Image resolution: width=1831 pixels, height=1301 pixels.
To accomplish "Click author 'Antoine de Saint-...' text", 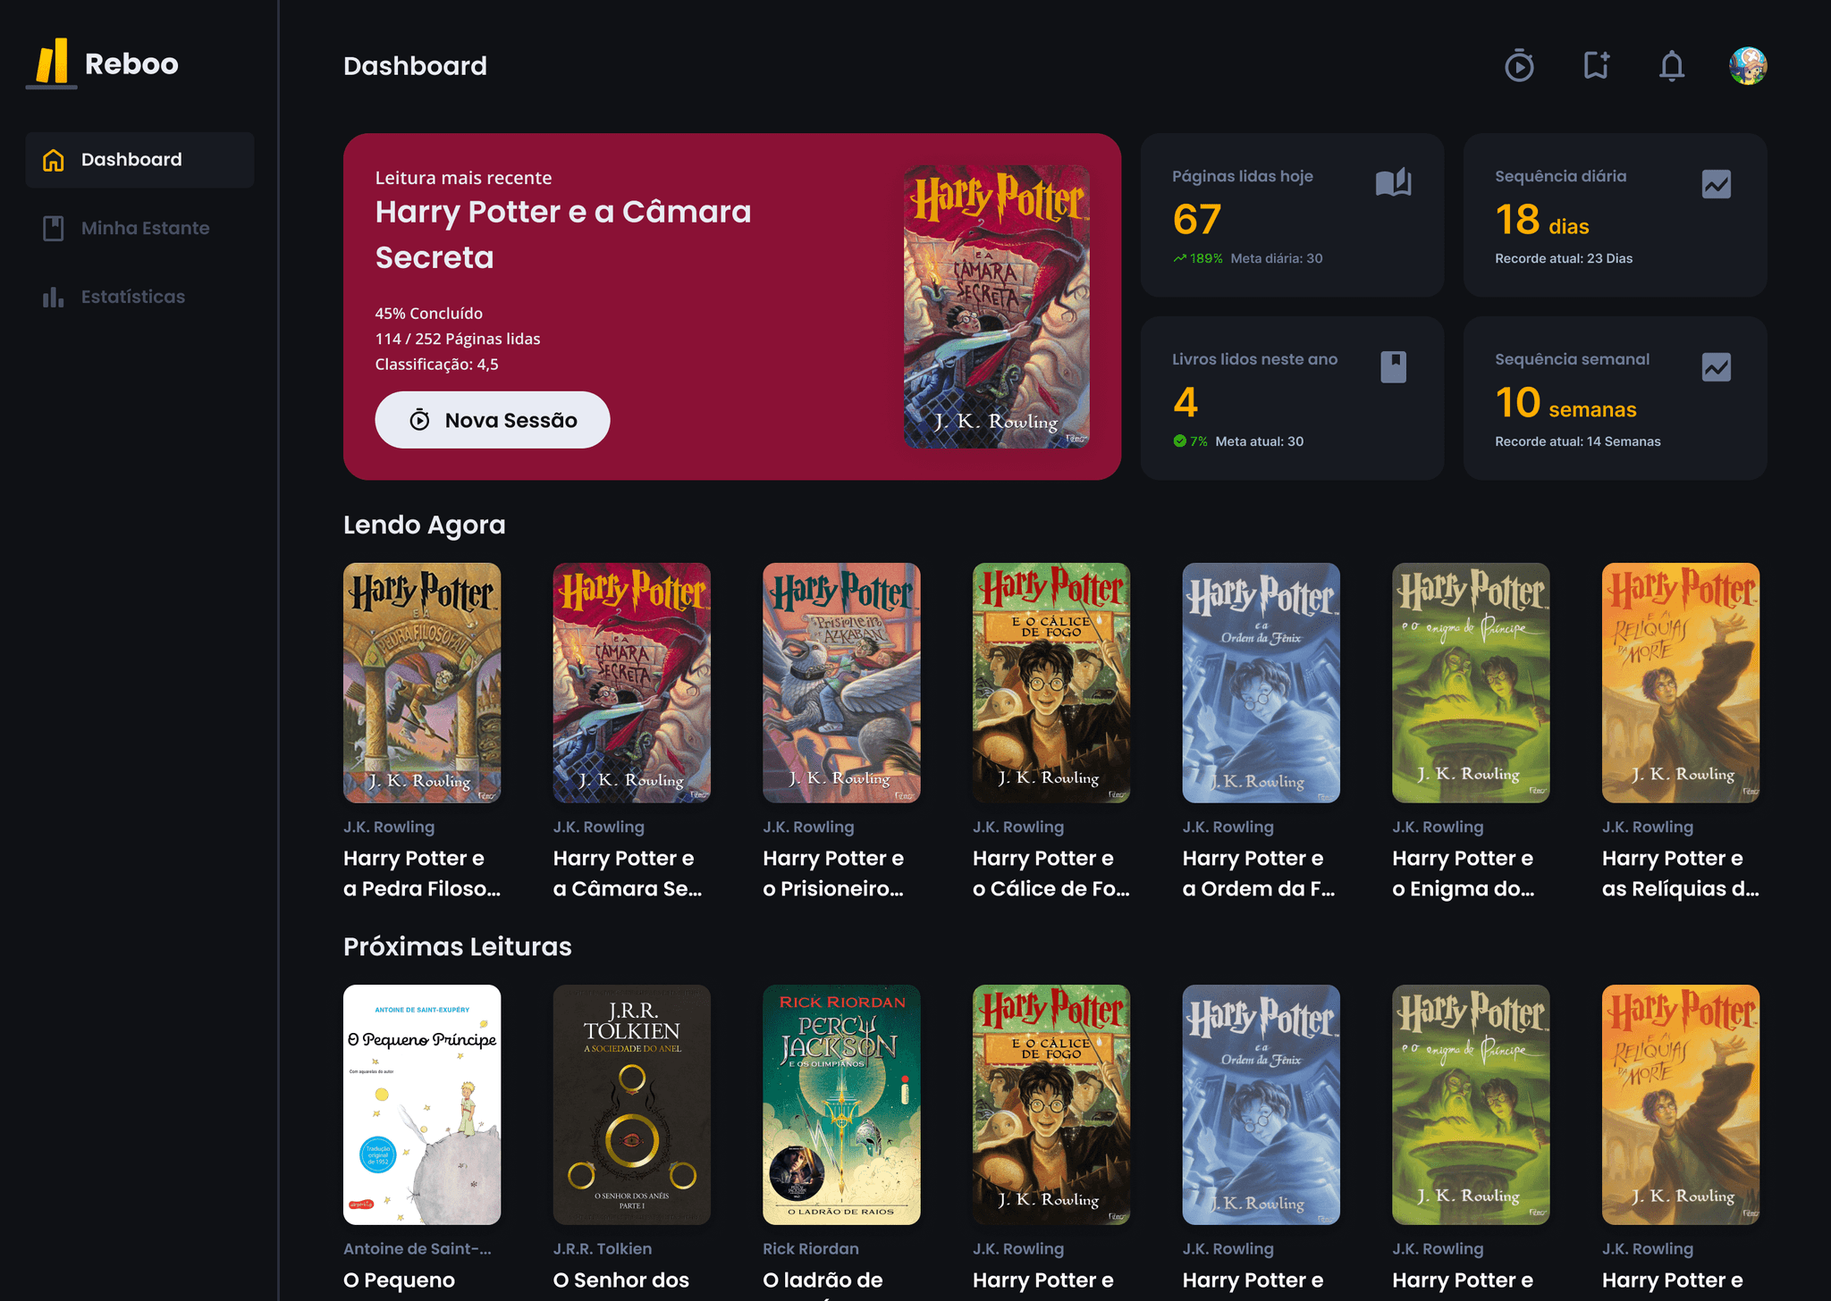I will pos(418,1248).
